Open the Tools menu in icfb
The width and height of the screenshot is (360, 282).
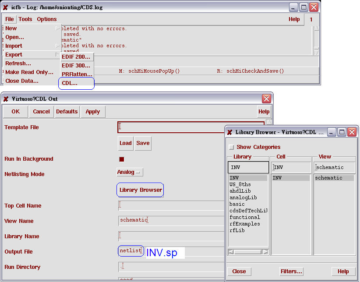tap(25, 19)
